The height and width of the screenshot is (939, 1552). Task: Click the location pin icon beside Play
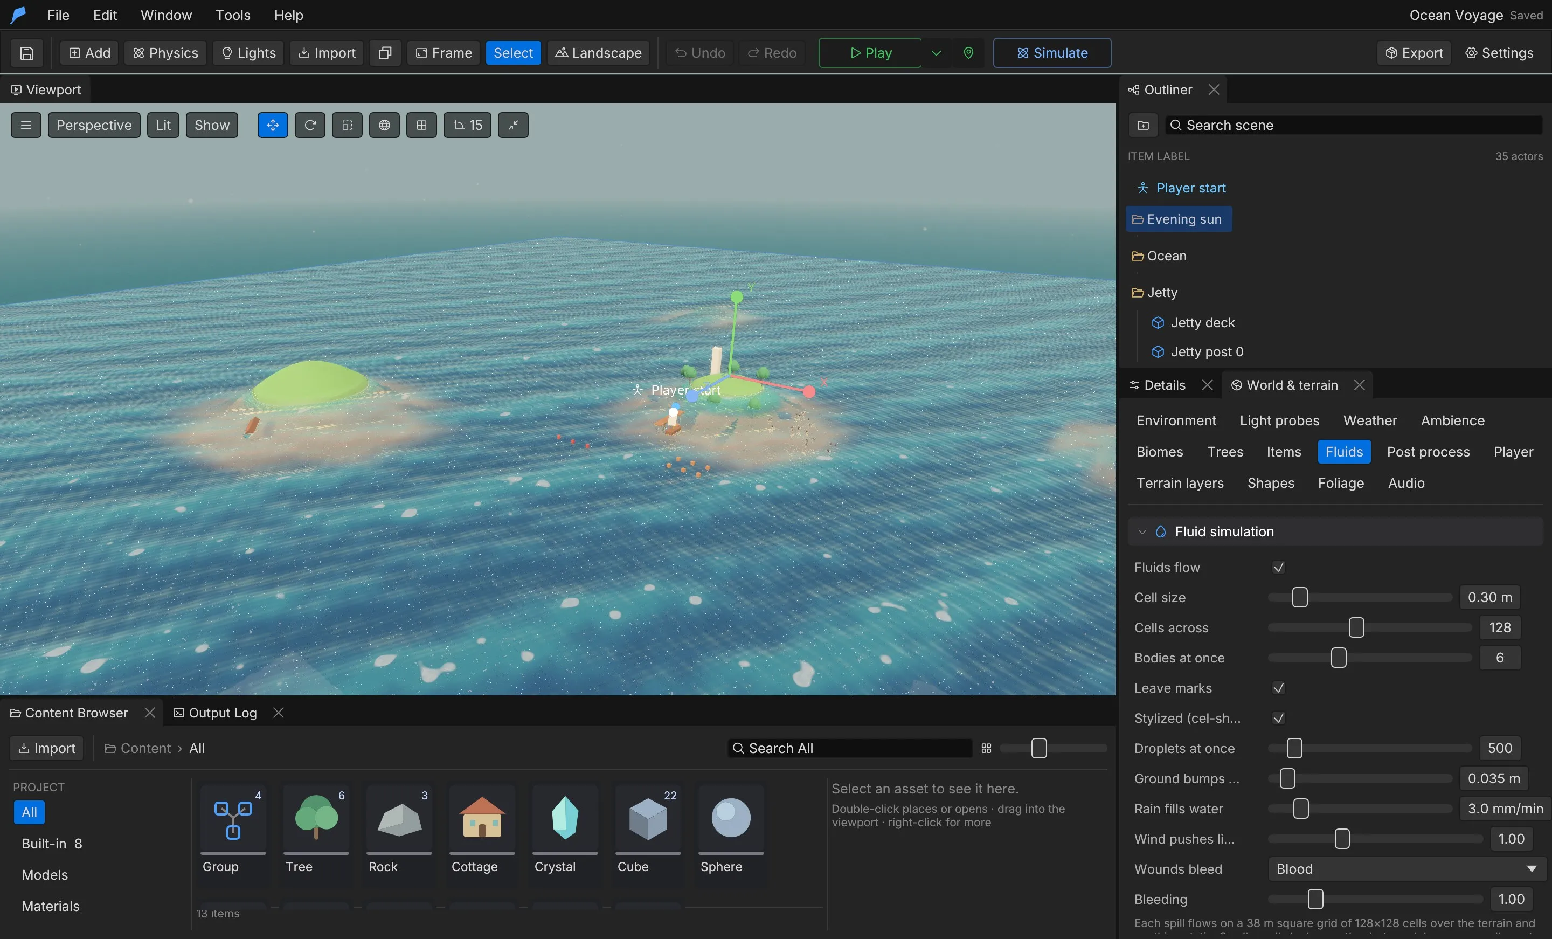pos(968,53)
